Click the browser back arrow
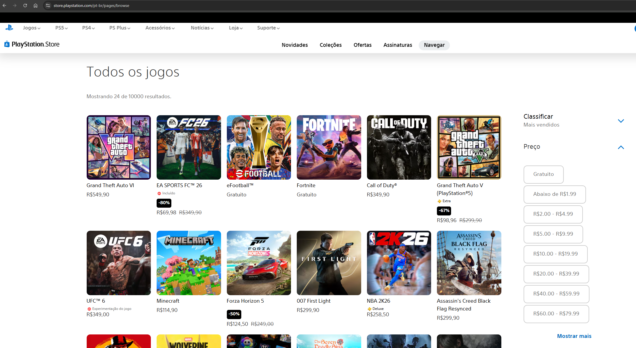Image resolution: width=636 pixels, height=348 pixels. pos(4,5)
